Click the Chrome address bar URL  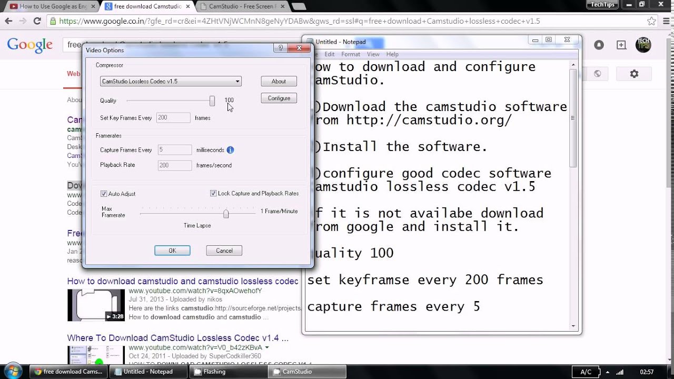pos(299,21)
